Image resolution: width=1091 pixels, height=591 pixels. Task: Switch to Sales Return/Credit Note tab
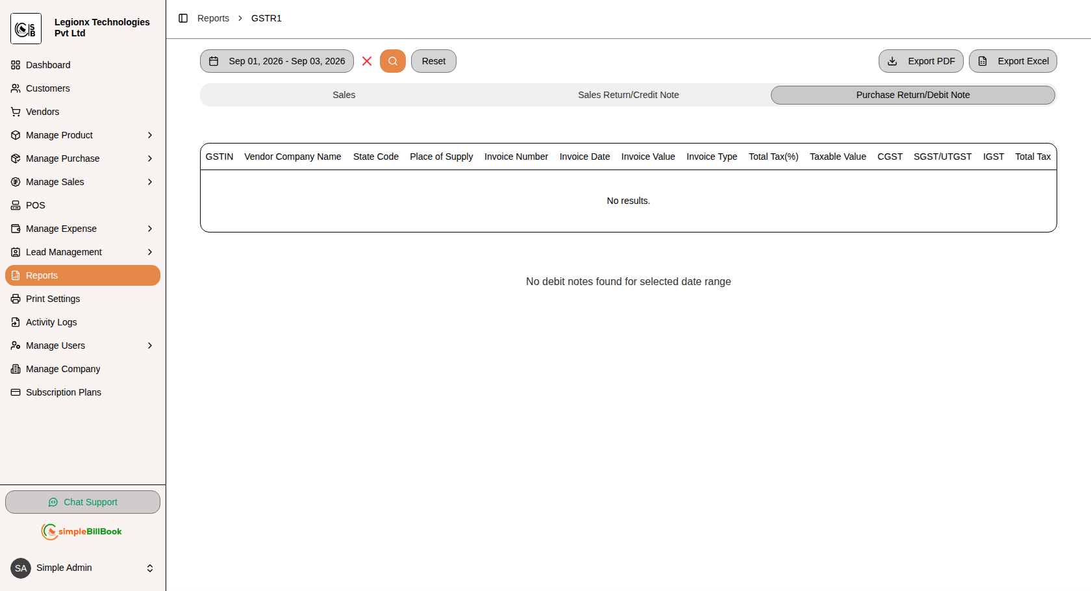pyautogui.click(x=629, y=95)
